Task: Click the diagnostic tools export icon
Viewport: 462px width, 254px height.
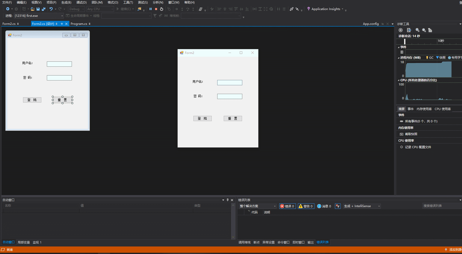Action: click(x=409, y=30)
